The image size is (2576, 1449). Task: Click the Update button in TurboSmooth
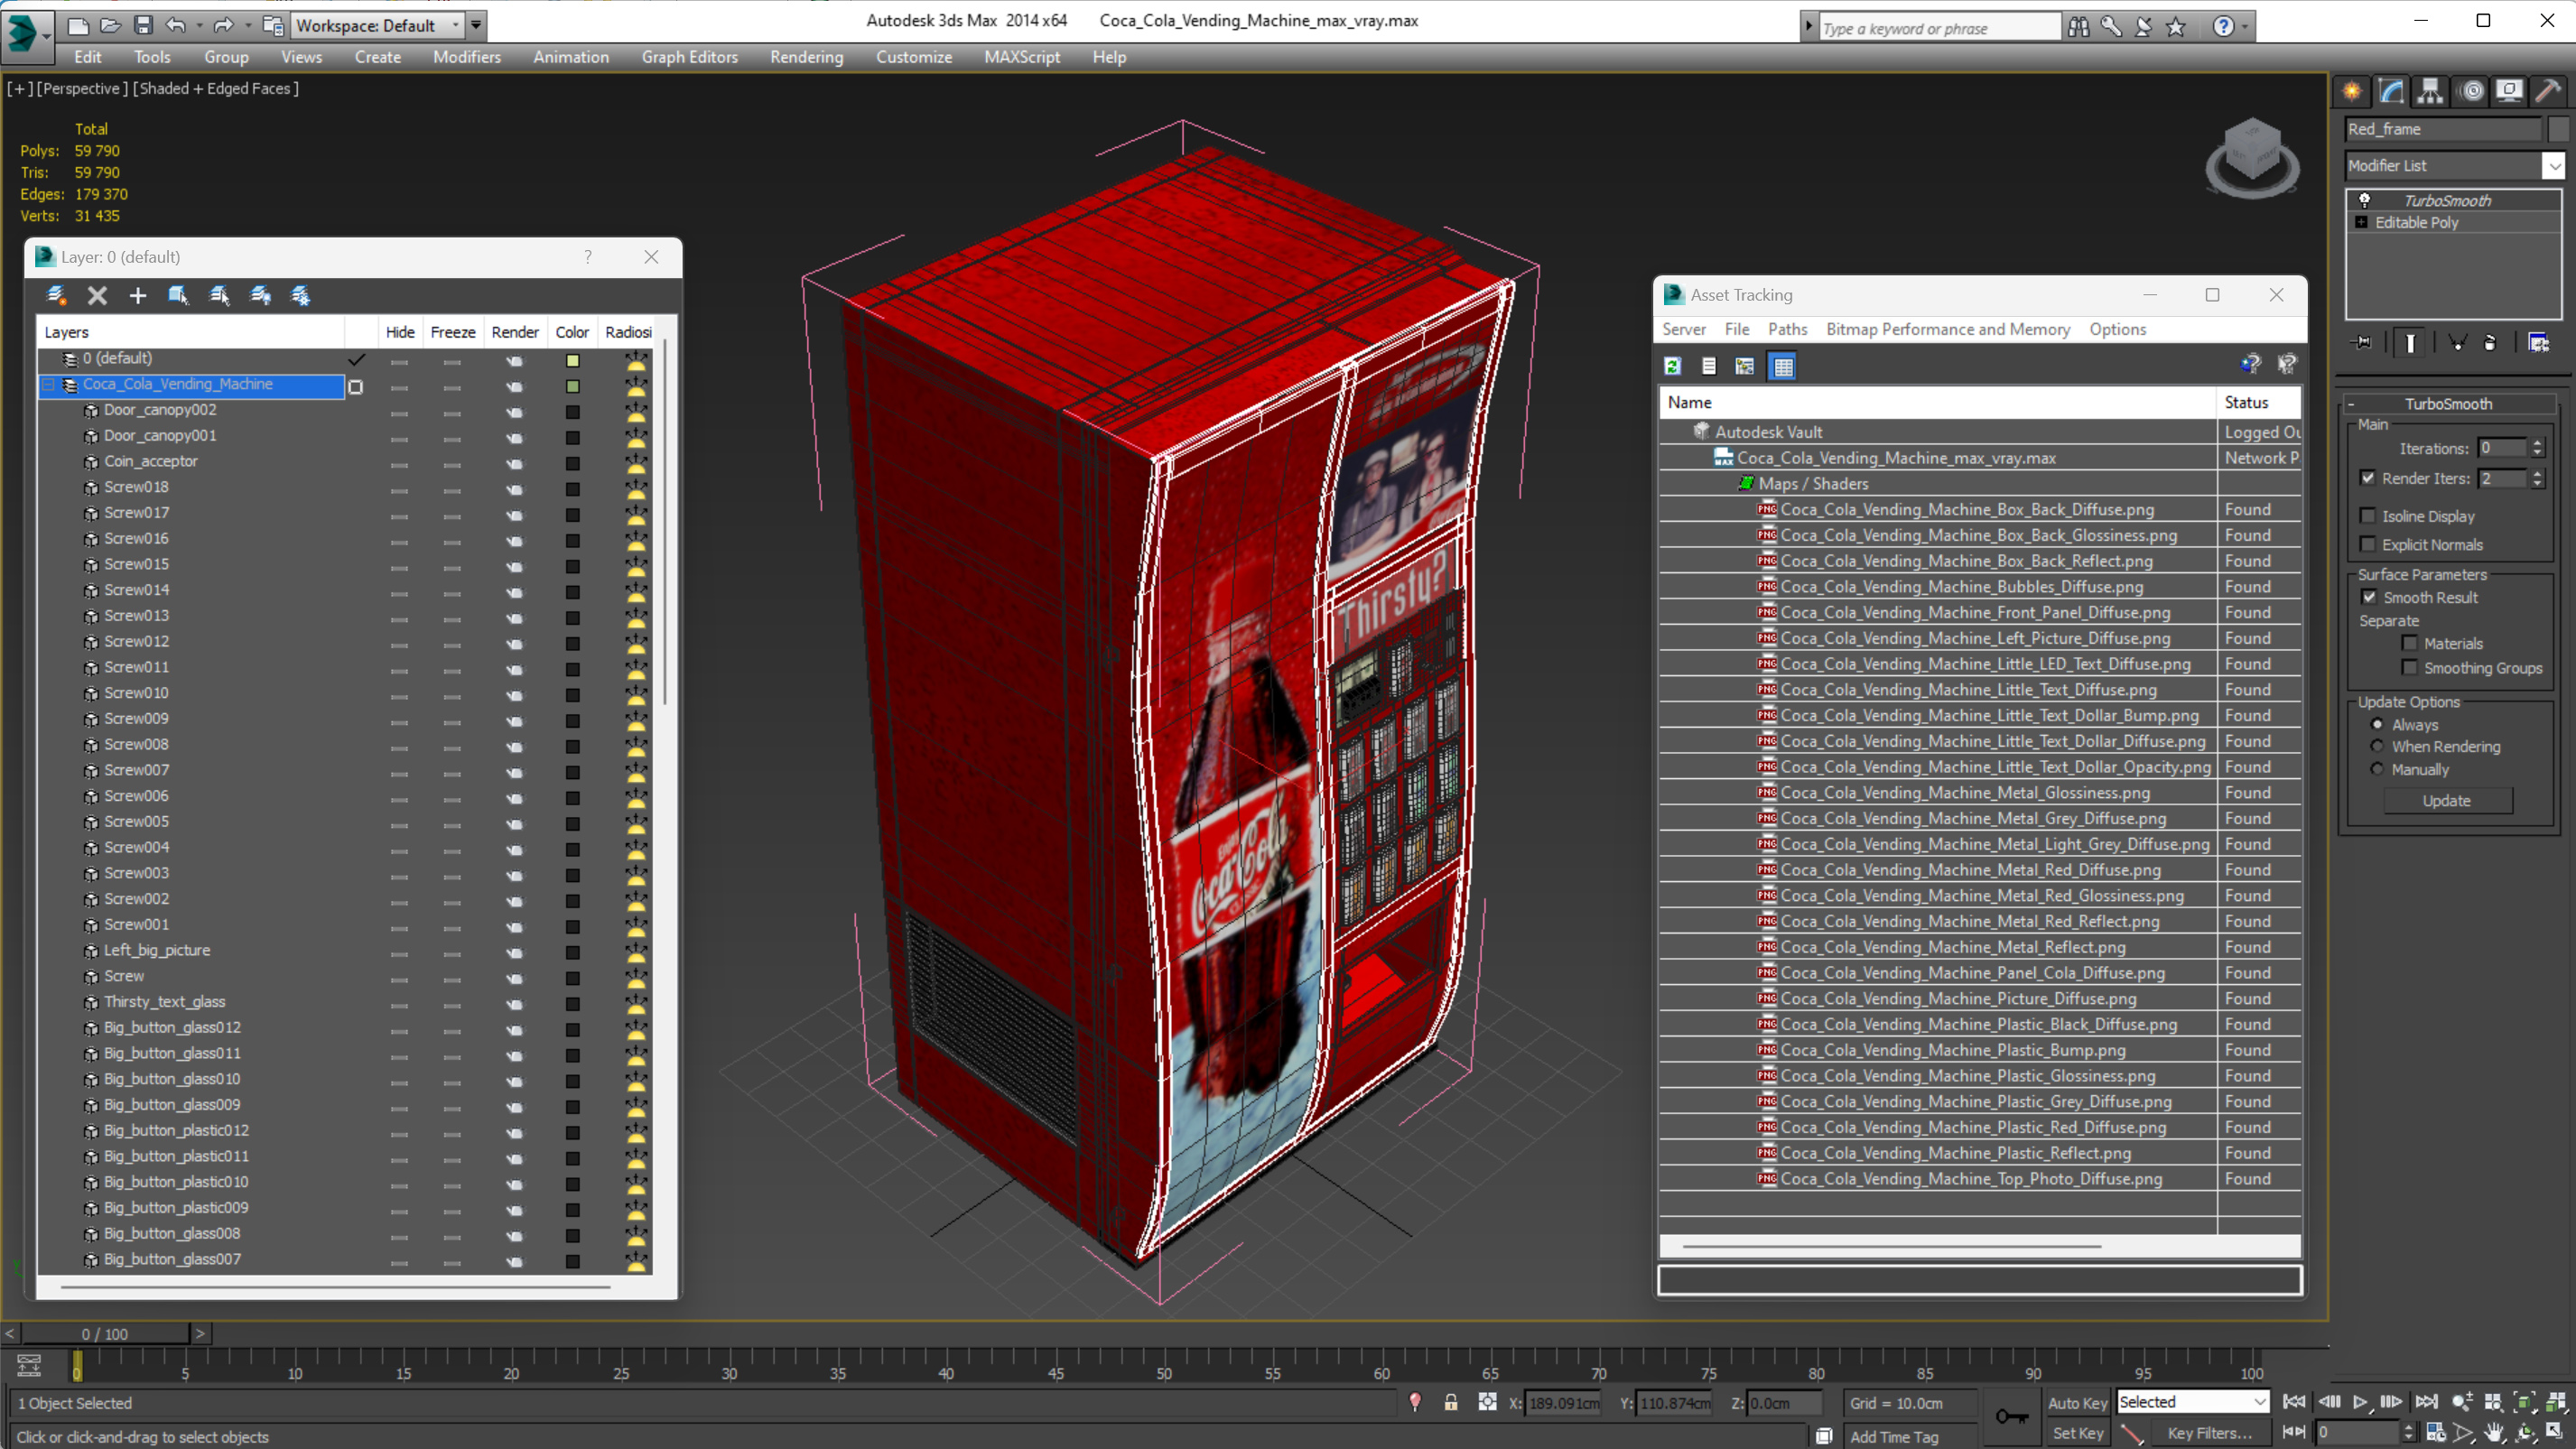[x=2446, y=801]
